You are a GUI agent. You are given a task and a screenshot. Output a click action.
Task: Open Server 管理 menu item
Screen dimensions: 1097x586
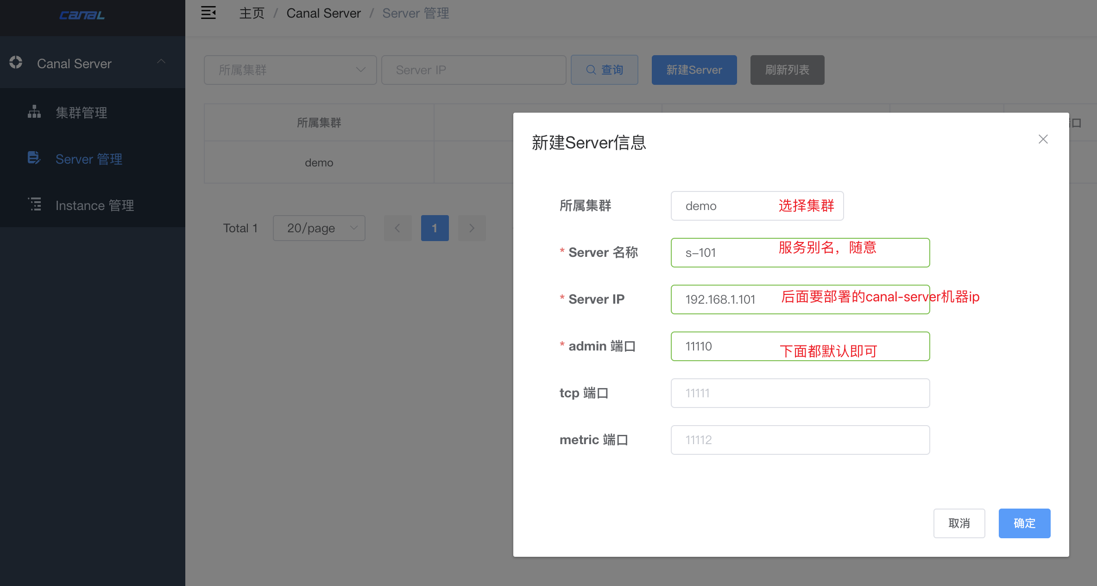(x=93, y=159)
